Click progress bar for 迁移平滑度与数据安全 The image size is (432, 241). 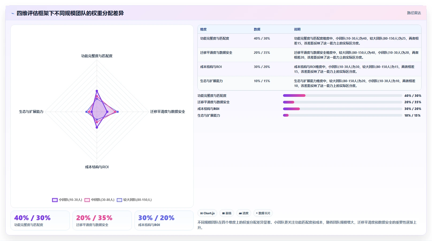point(343,102)
